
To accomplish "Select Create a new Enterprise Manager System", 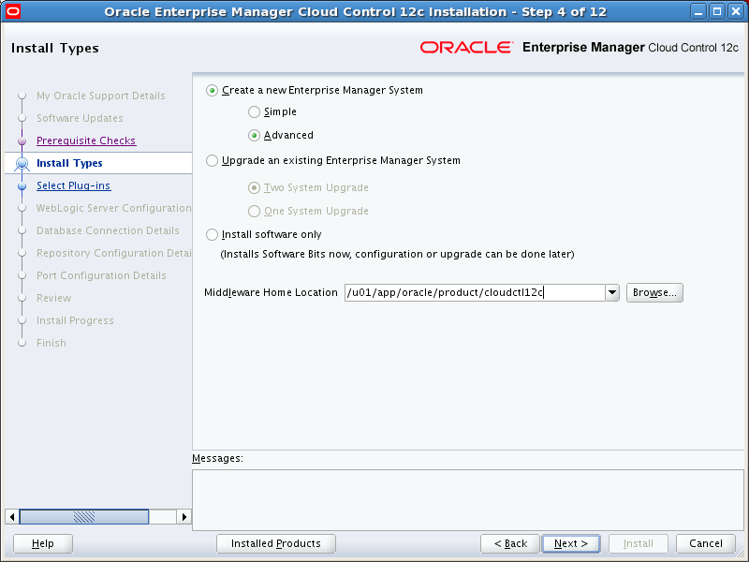I will [x=213, y=90].
